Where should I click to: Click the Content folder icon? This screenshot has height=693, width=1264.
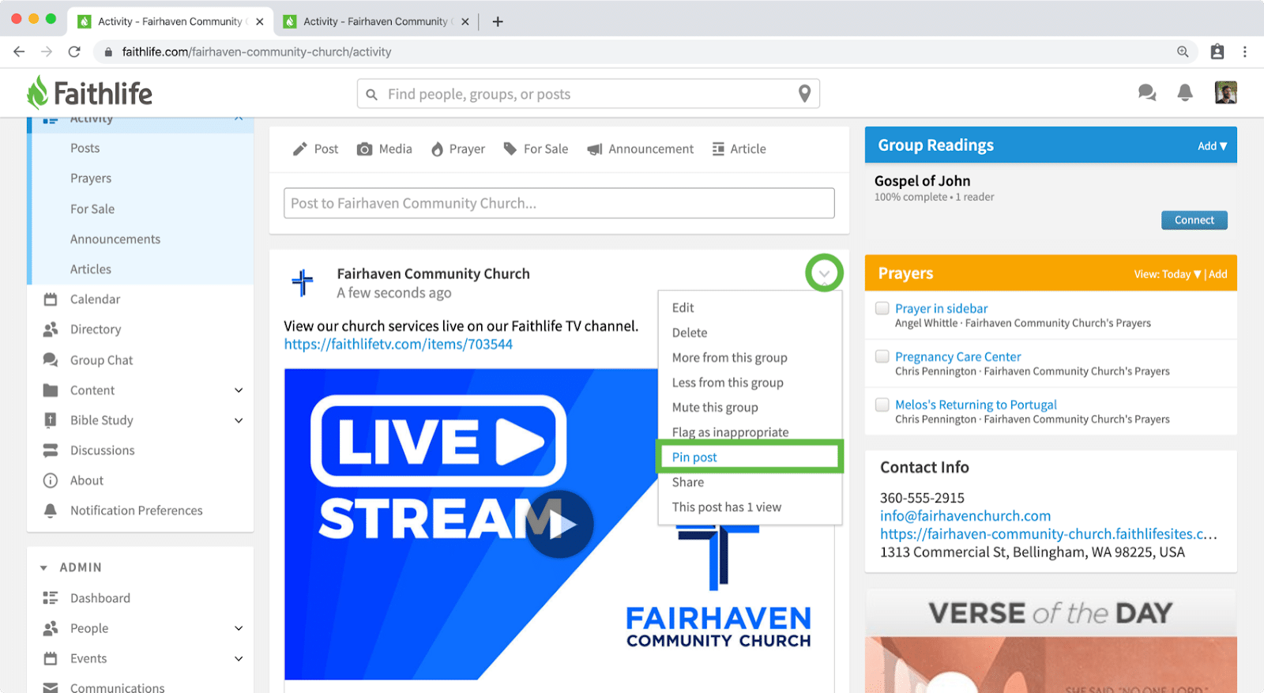(51, 390)
